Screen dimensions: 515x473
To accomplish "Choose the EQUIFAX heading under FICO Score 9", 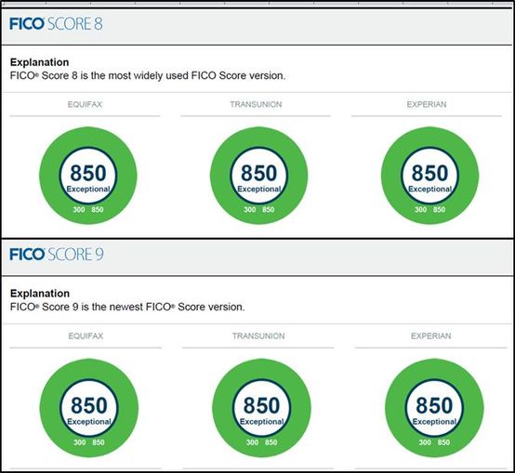I will click(86, 336).
